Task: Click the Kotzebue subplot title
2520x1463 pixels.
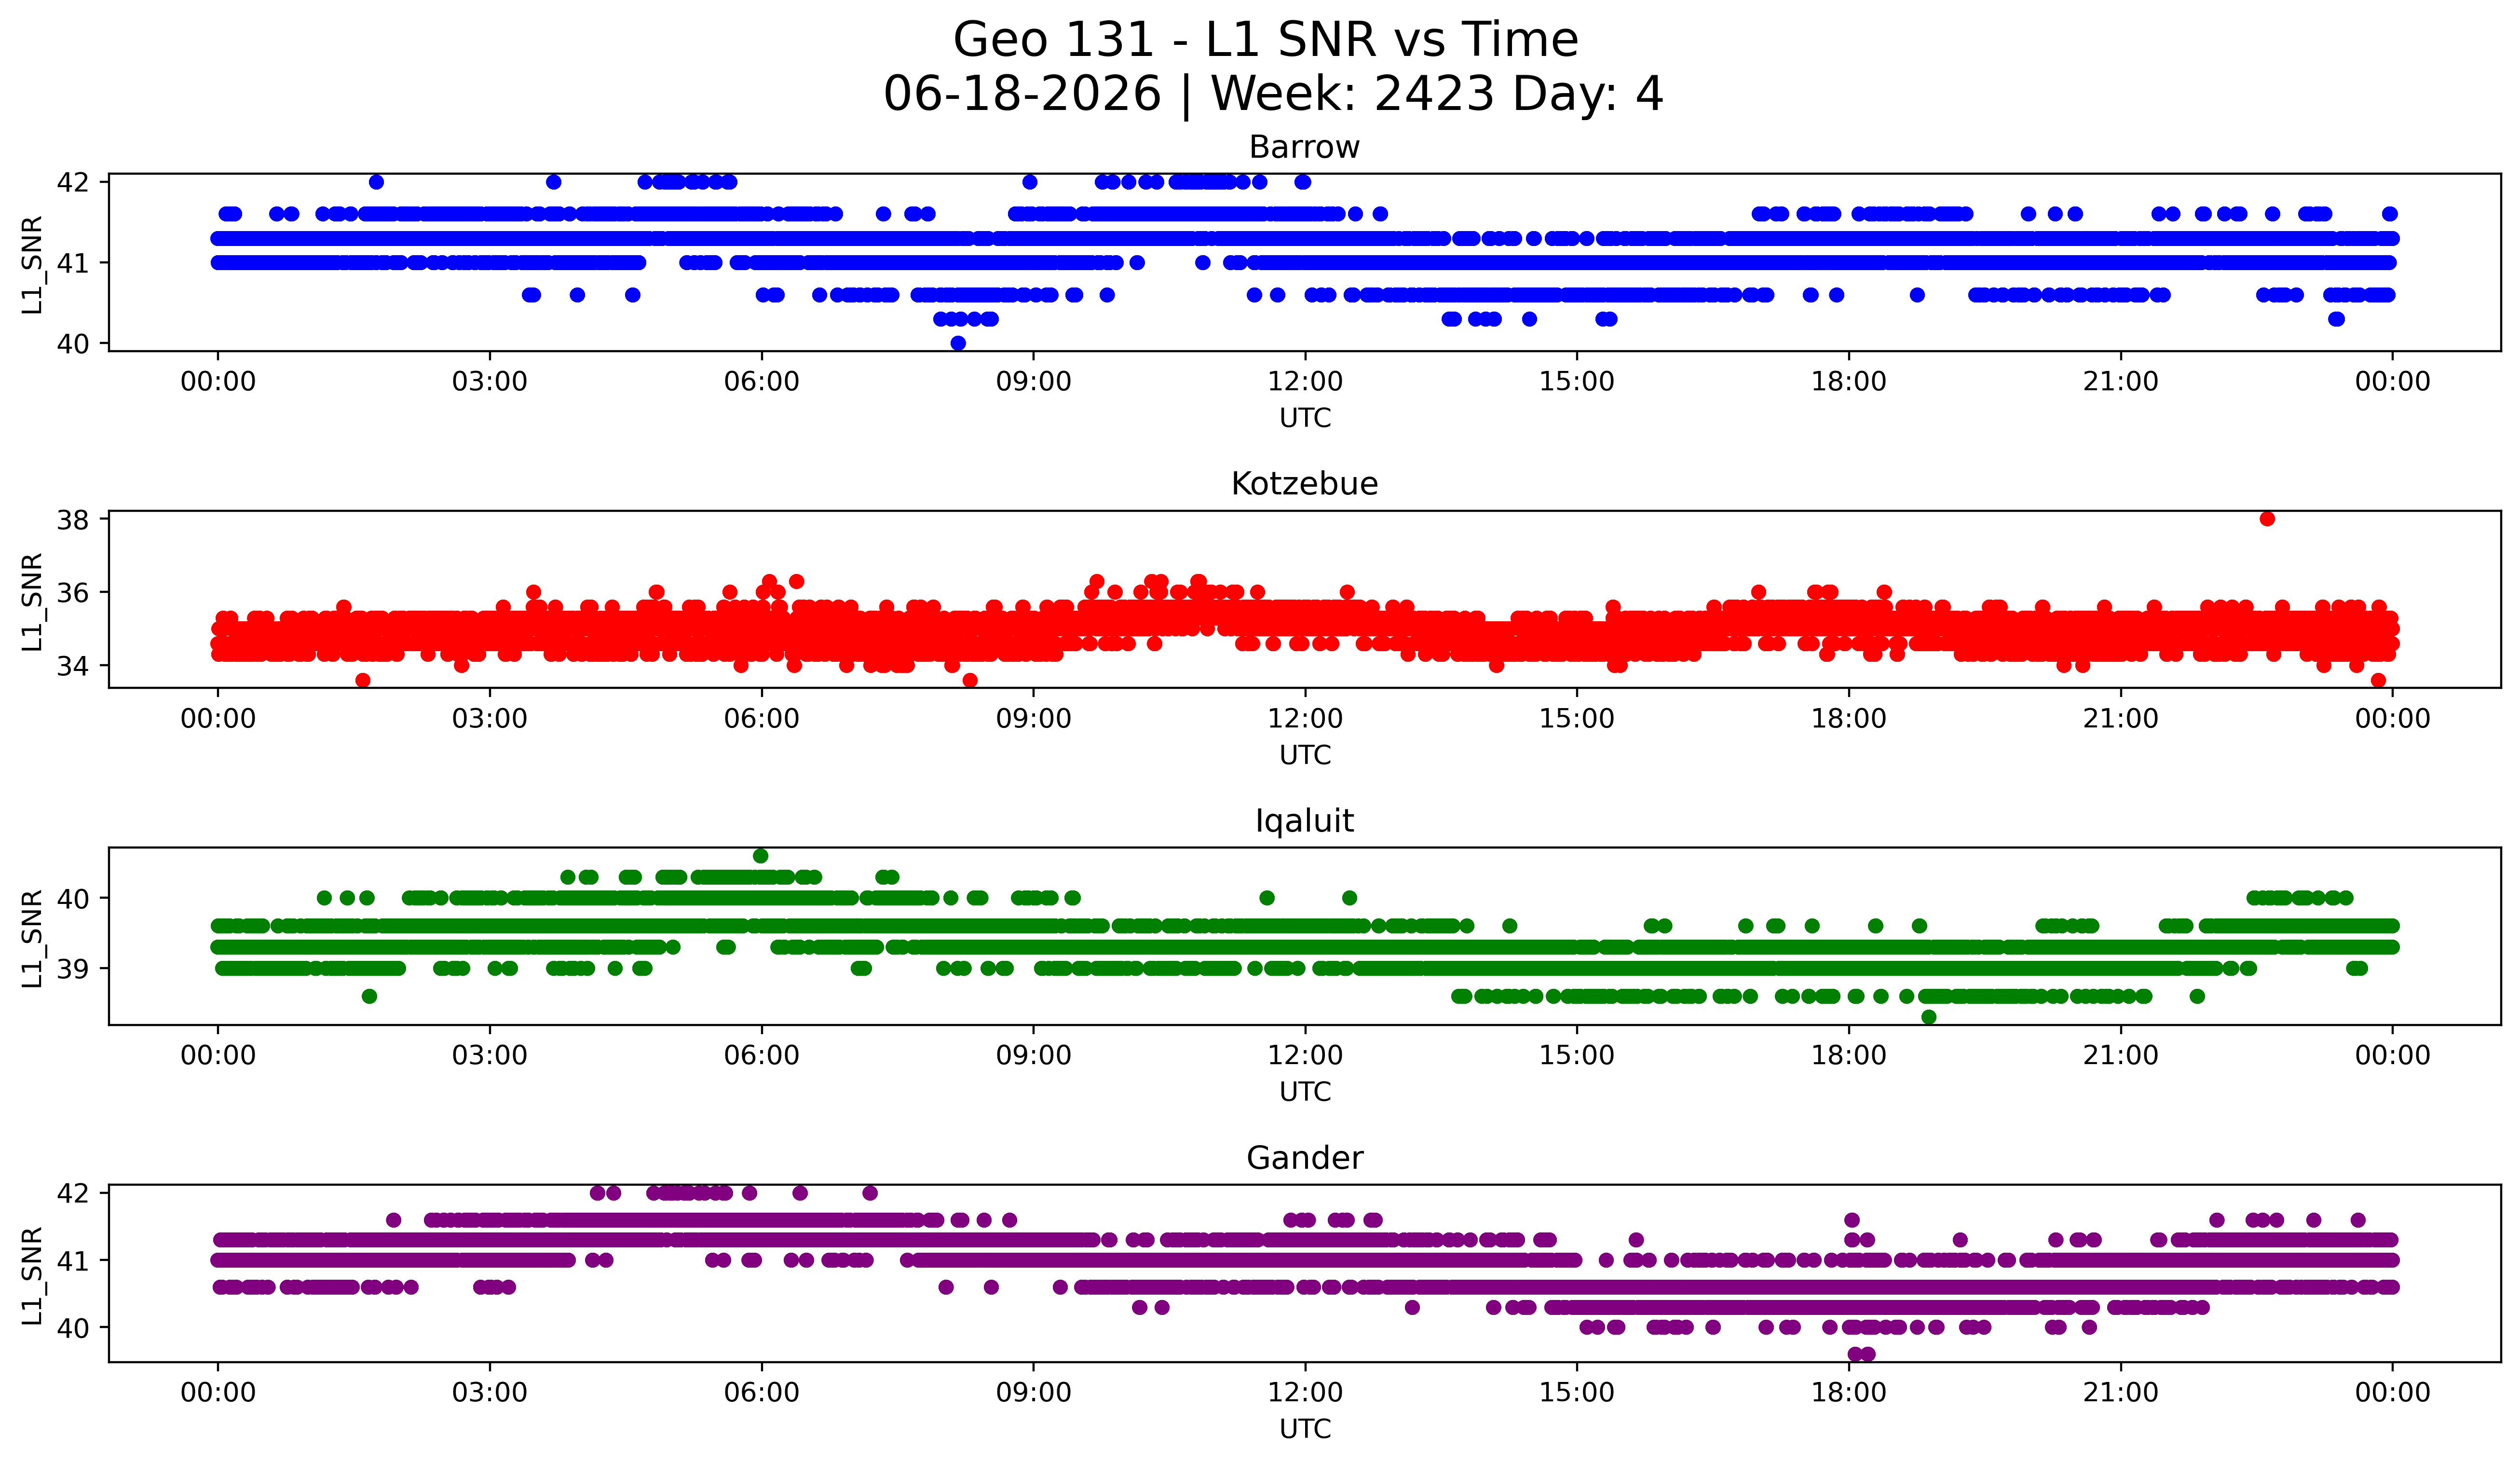Action: tap(1304, 484)
